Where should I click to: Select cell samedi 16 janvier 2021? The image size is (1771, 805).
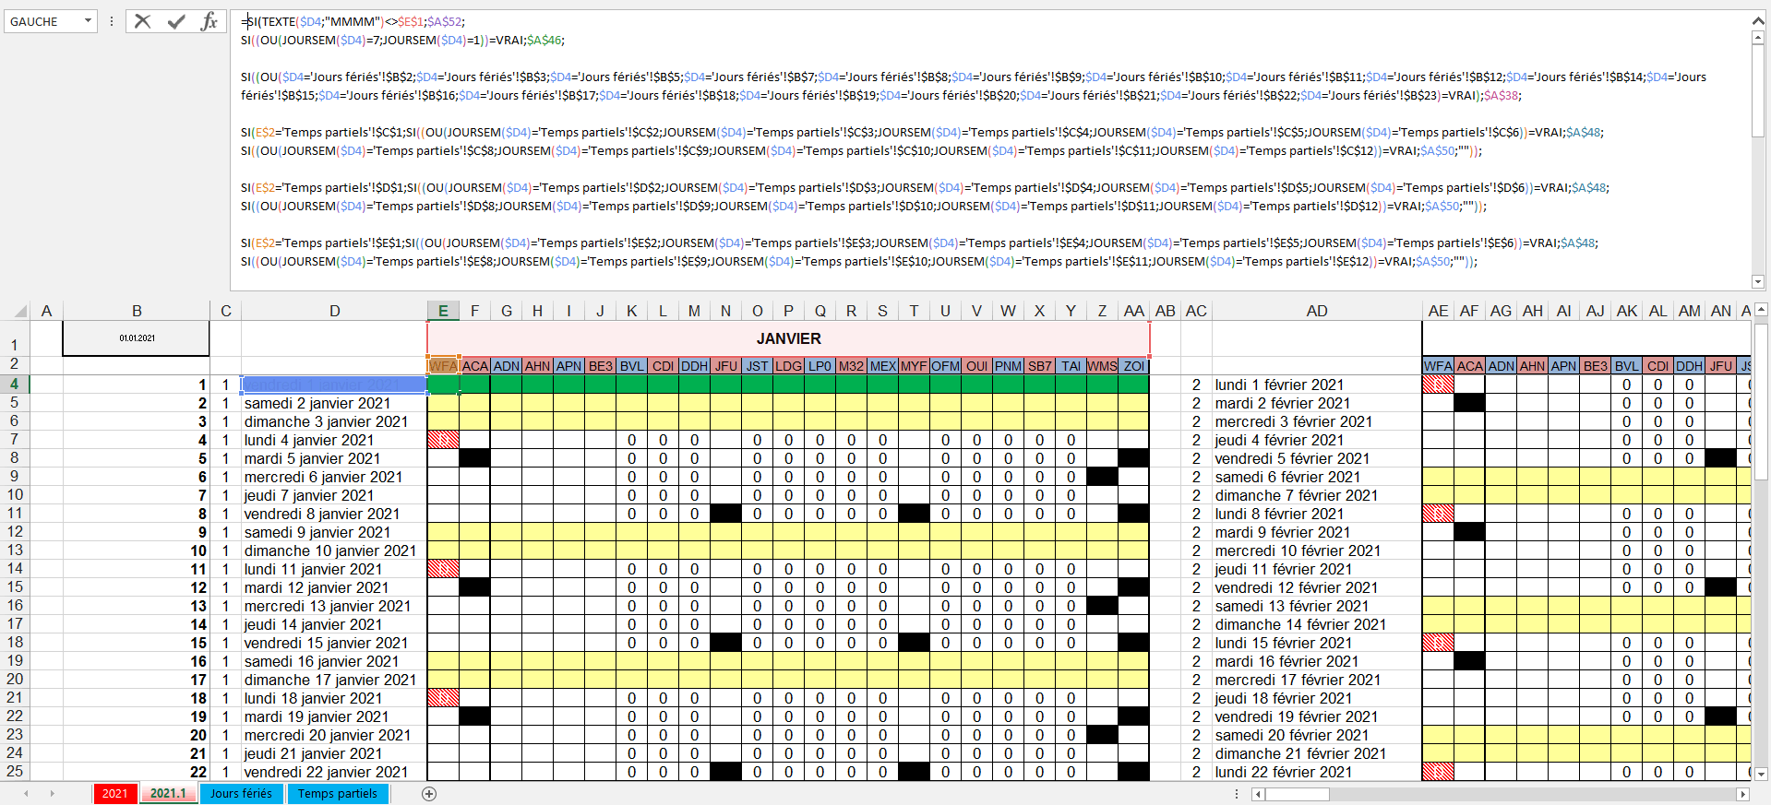(334, 661)
